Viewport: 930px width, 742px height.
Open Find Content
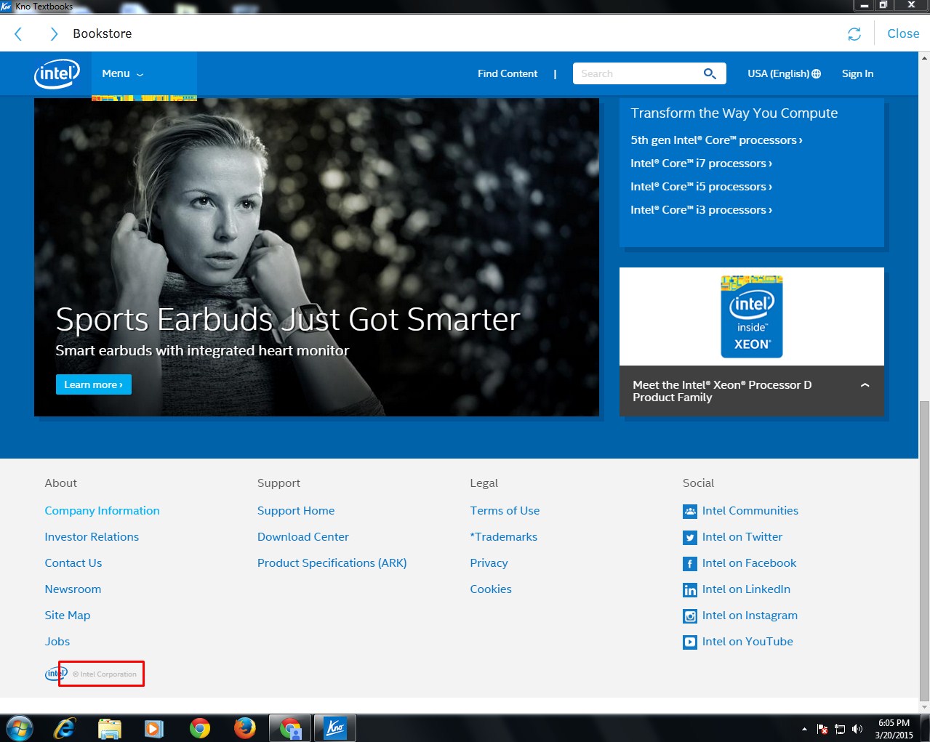click(508, 73)
